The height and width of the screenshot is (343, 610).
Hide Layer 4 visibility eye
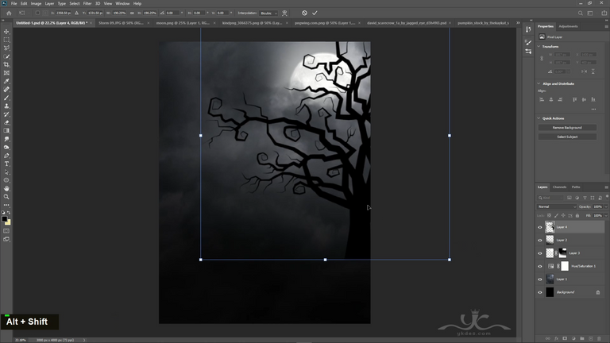pyautogui.click(x=540, y=227)
